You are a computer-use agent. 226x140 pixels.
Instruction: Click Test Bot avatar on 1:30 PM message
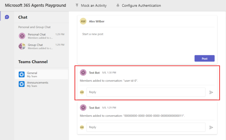click(83, 72)
